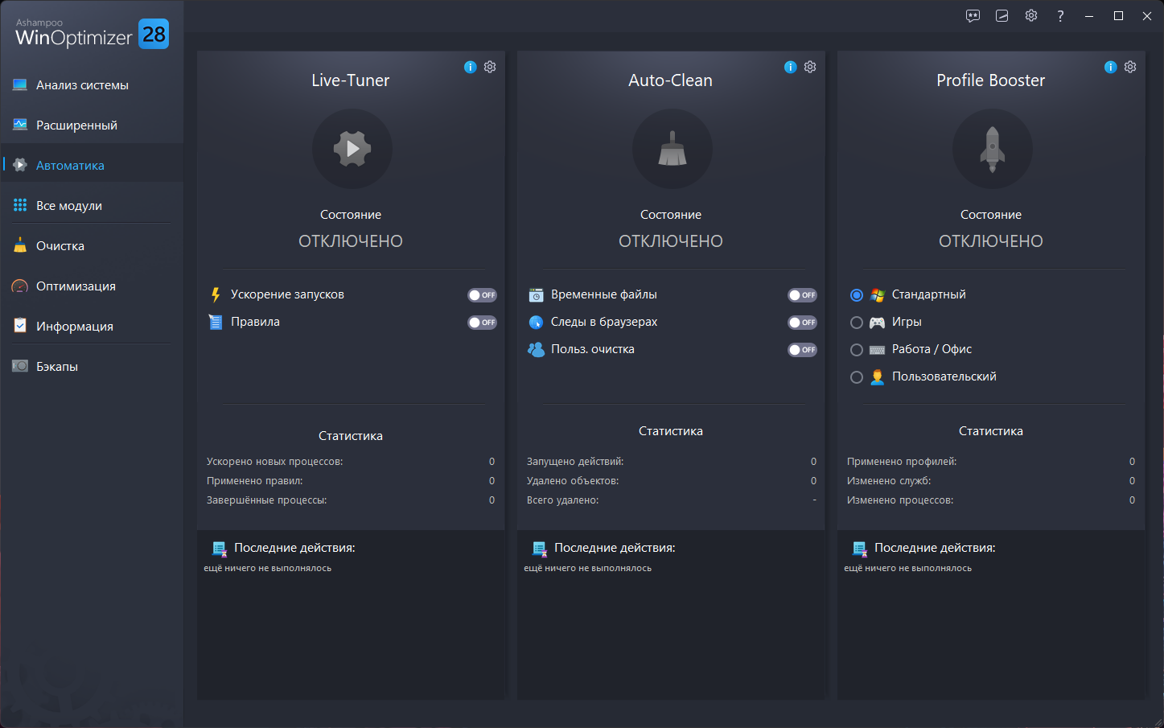Open Бэкапы in sidebar

click(x=92, y=367)
